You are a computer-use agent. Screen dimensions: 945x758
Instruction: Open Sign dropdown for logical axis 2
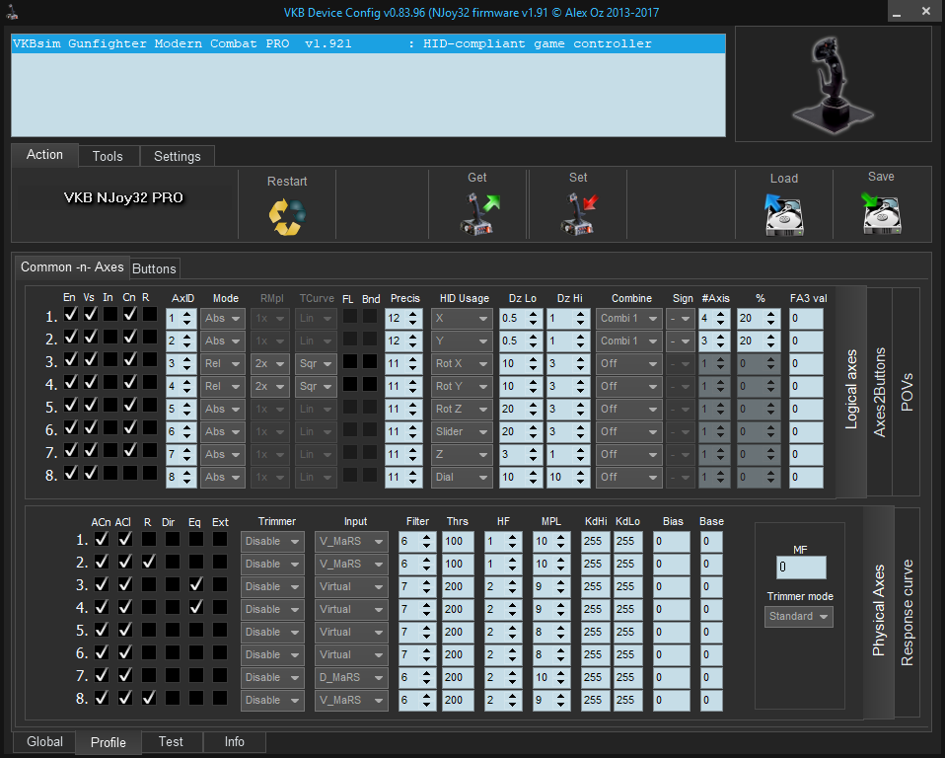tap(680, 341)
